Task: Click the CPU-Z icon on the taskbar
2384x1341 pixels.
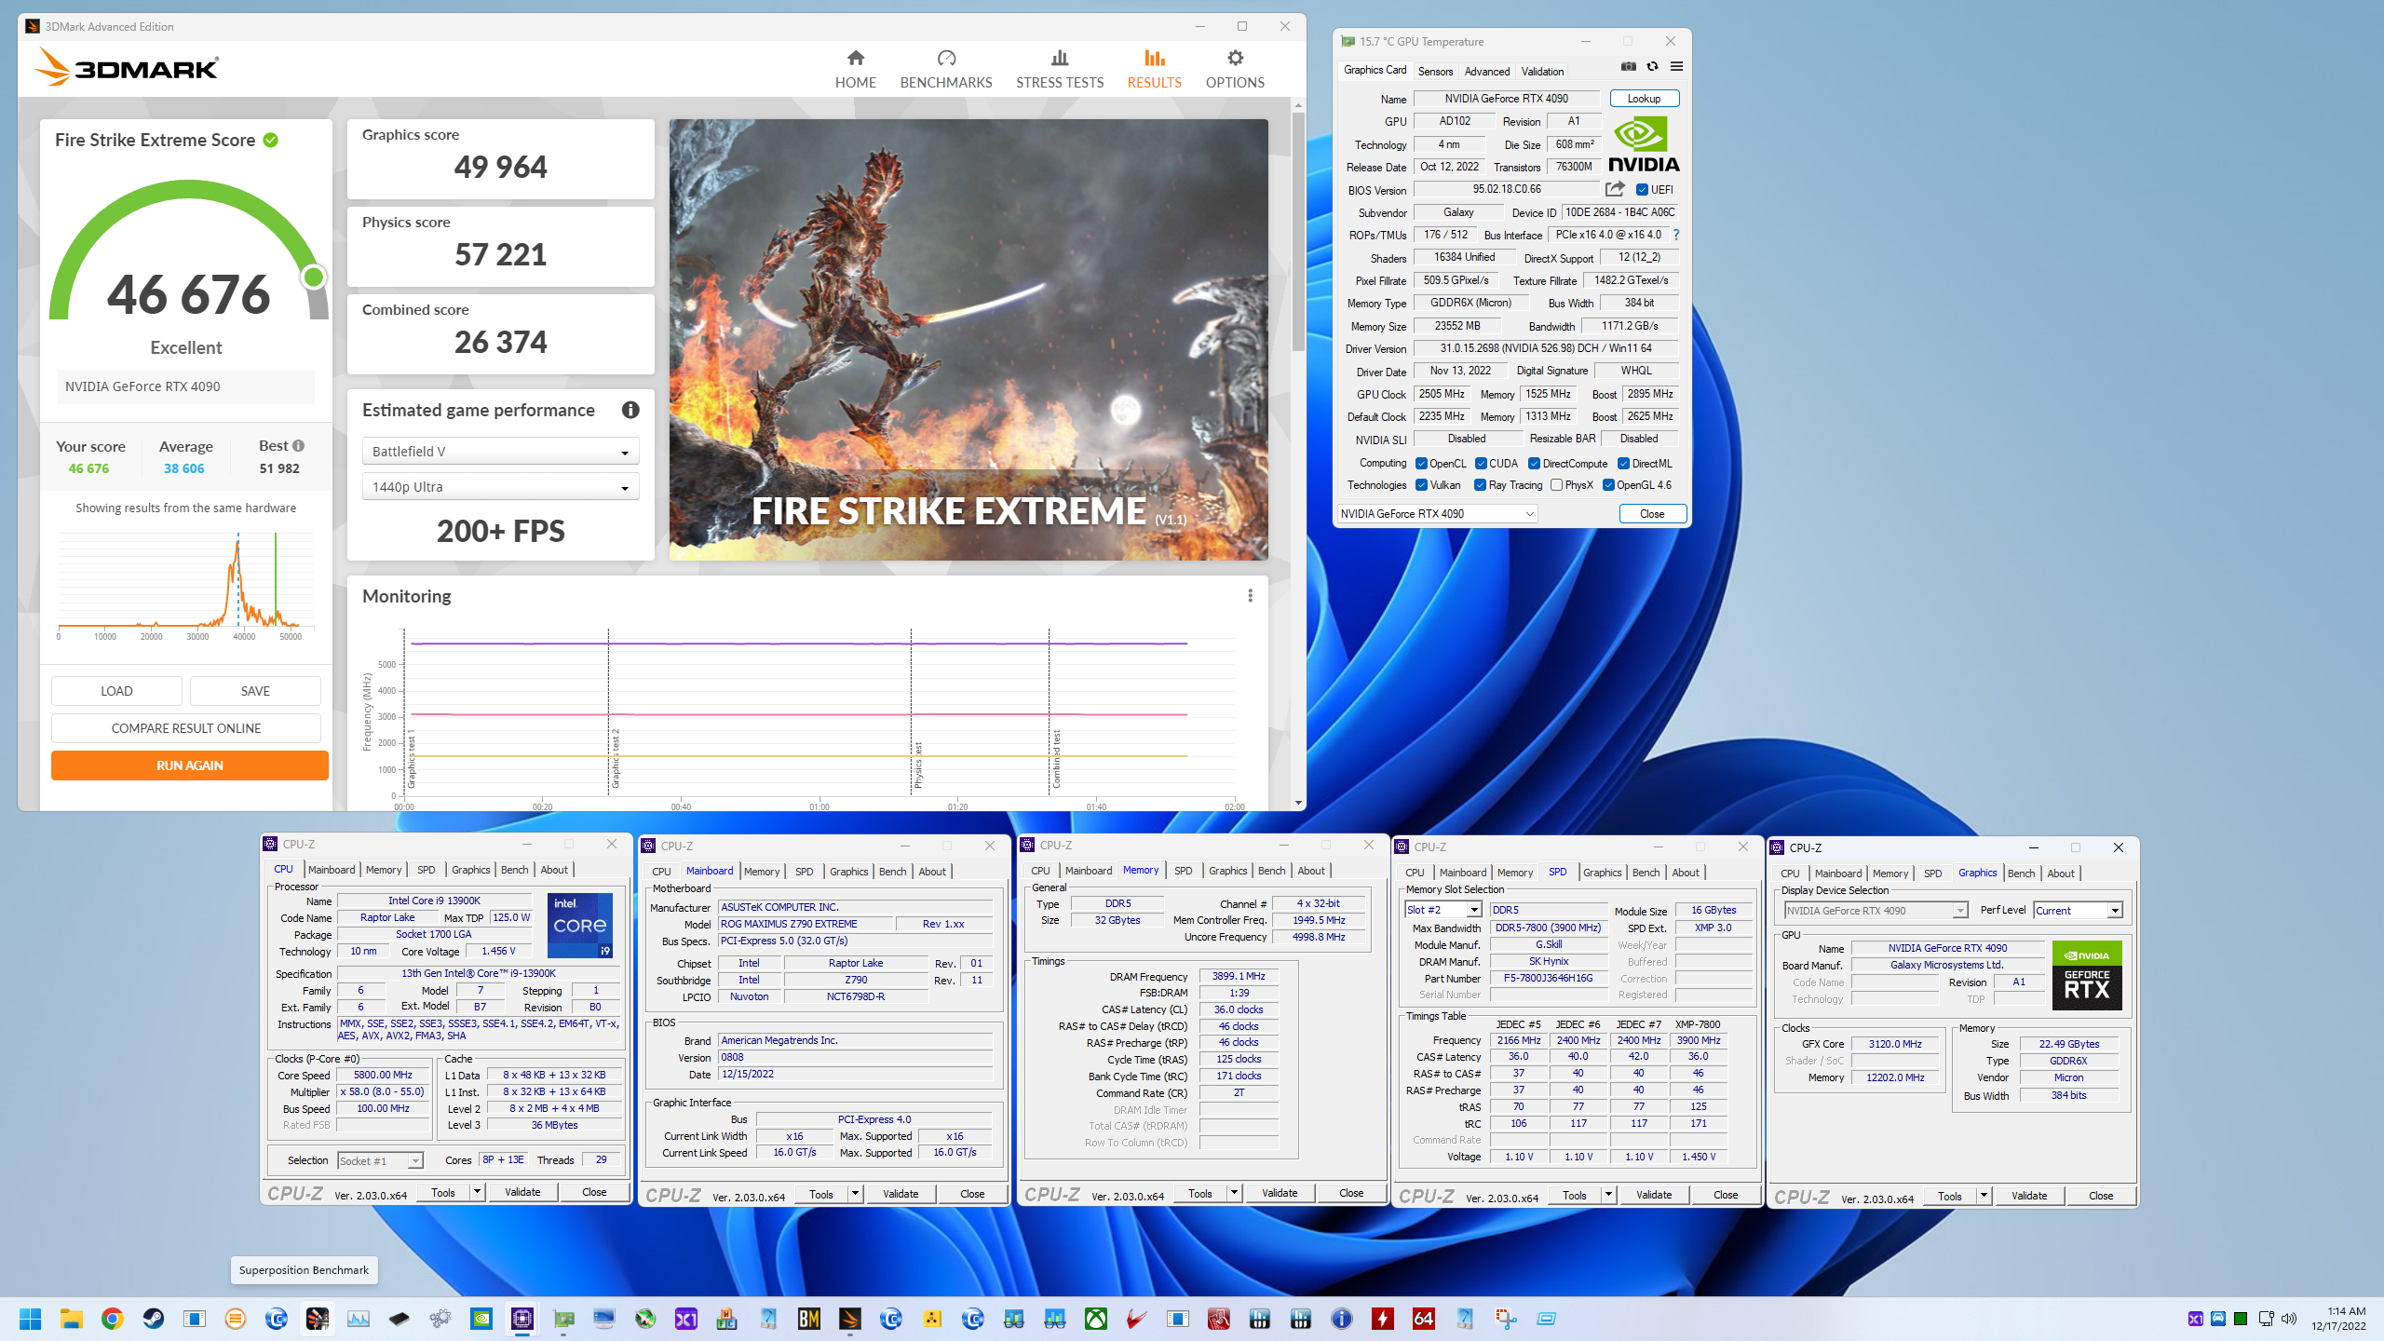Action: click(x=521, y=1319)
